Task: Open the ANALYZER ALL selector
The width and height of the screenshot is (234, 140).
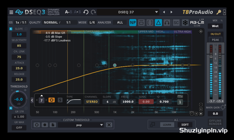Action: [x=120, y=23]
